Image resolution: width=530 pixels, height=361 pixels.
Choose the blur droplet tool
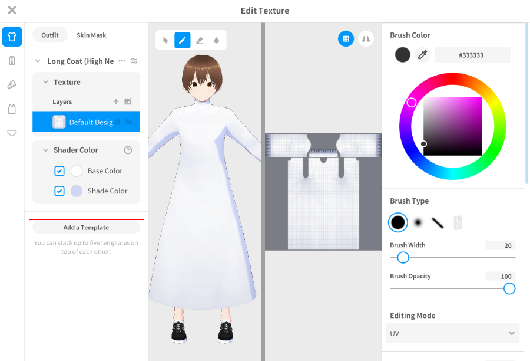(x=216, y=40)
